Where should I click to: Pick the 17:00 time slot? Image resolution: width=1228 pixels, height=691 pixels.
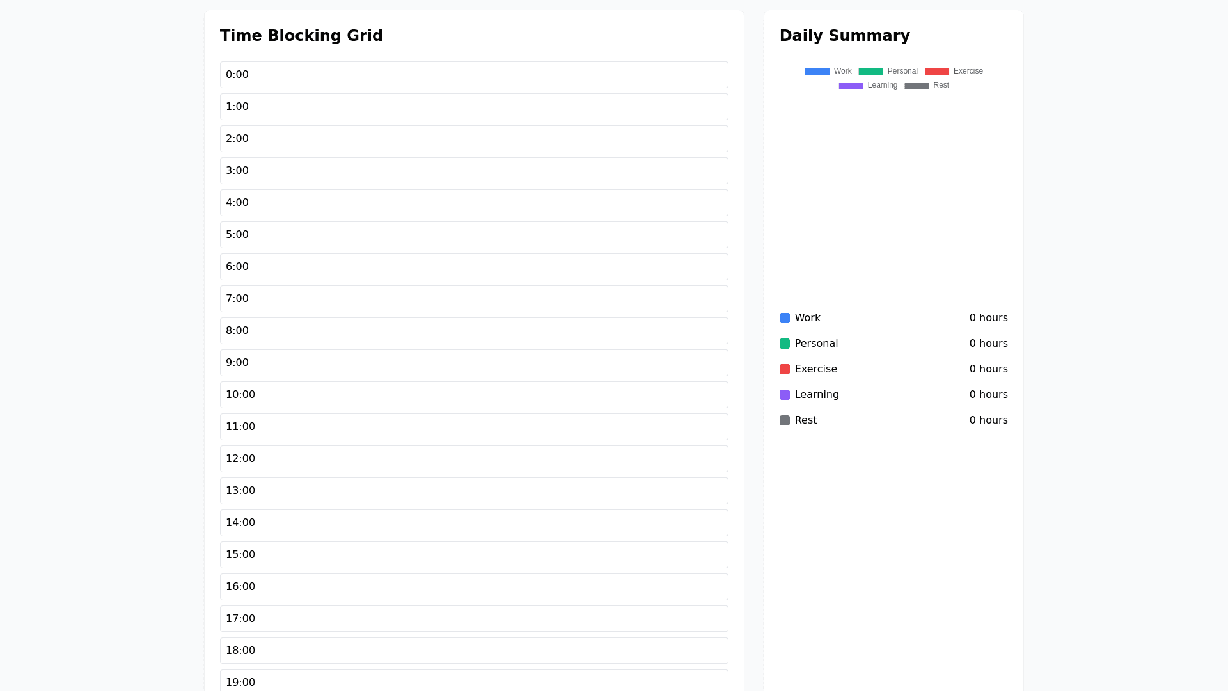tap(474, 619)
